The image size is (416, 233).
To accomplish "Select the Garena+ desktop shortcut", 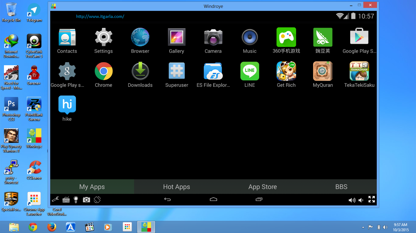I will tap(34, 75).
